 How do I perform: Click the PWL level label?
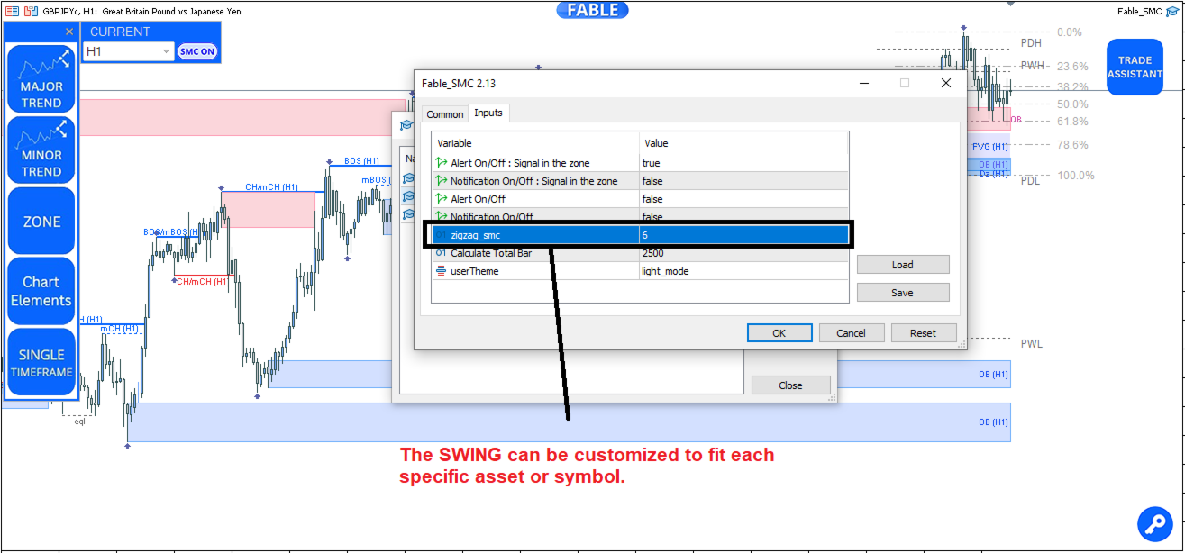tap(1031, 343)
